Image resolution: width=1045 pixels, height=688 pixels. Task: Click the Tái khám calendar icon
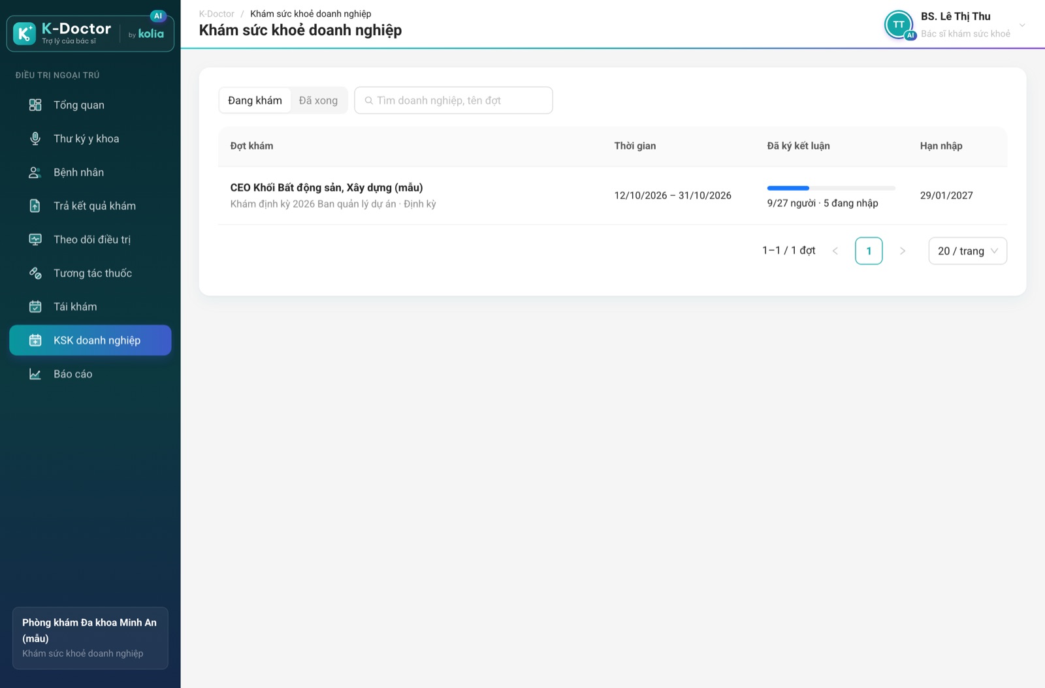click(x=35, y=307)
